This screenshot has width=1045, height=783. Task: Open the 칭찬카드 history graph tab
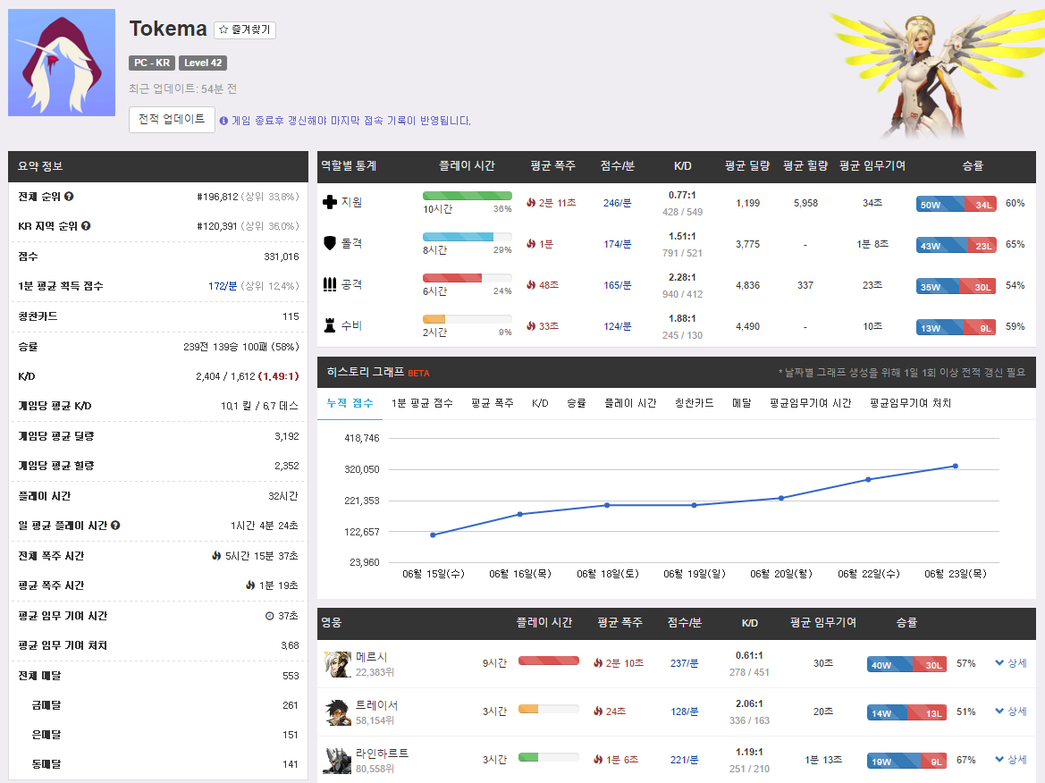point(694,403)
